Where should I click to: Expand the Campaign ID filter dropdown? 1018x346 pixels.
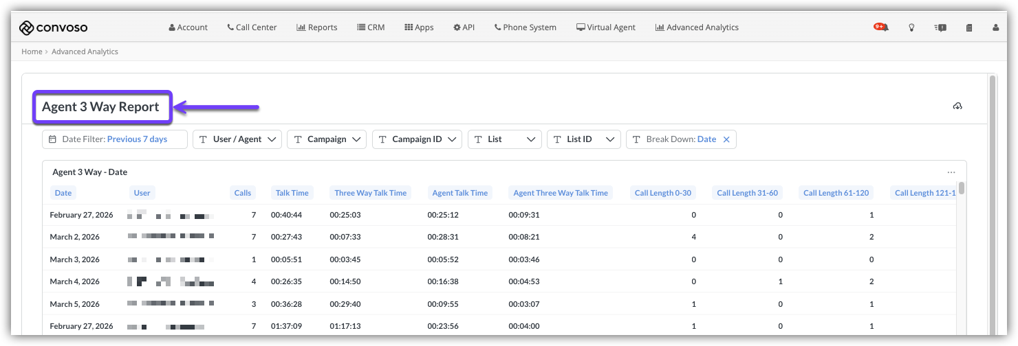click(416, 139)
